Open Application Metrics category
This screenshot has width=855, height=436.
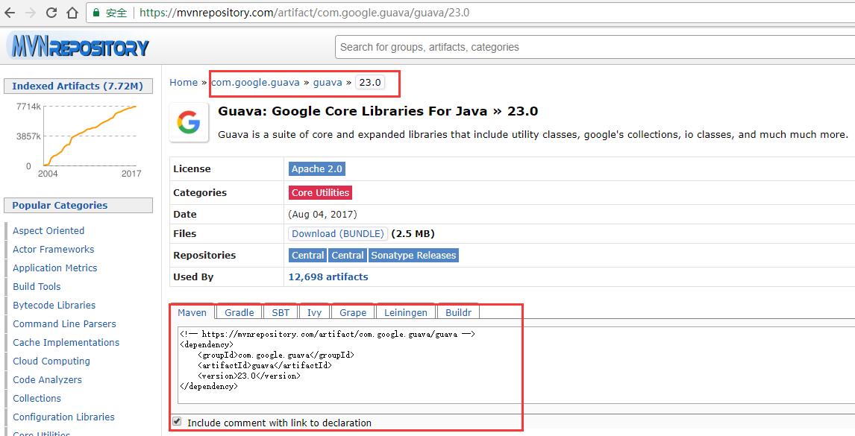(55, 268)
